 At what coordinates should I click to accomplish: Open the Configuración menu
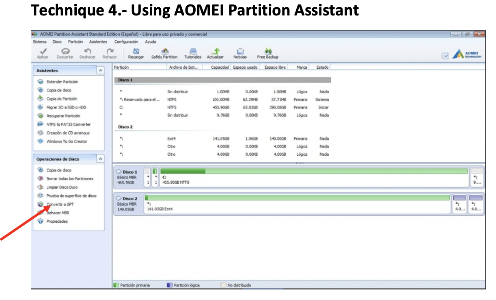click(x=126, y=41)
